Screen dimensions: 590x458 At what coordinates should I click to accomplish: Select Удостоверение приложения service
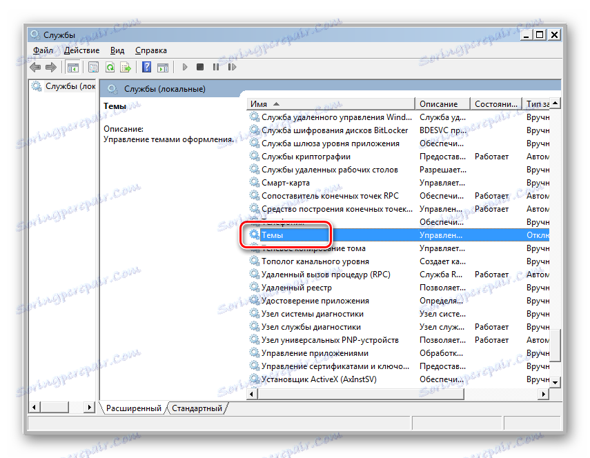click(x=398, y=301)
